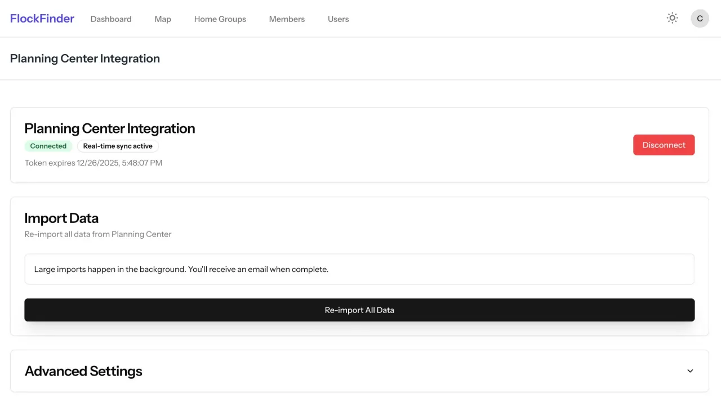Viewport: 721px width, 402px height.
Task: Open user avatar menu labeled C
Action: click(700, 18)
